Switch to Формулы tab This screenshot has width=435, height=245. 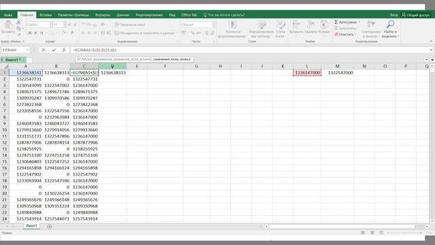click(103, 15)
